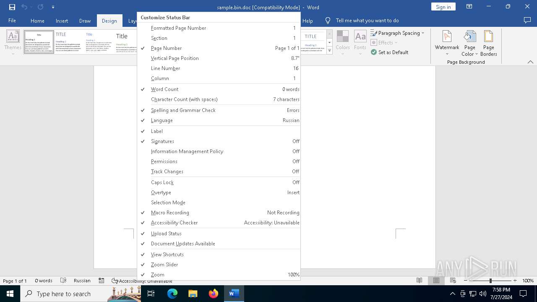Switch to the Draw tab
537x302 pixels.
tap(85, 21)
